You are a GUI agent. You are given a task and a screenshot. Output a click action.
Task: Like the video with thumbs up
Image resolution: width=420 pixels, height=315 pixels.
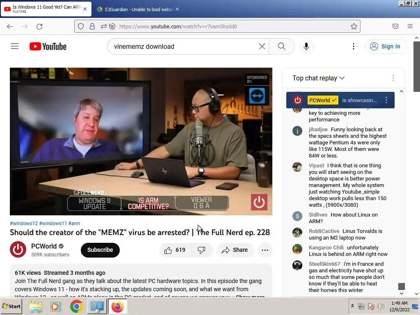pyautogui.click(x=175, y=250)
